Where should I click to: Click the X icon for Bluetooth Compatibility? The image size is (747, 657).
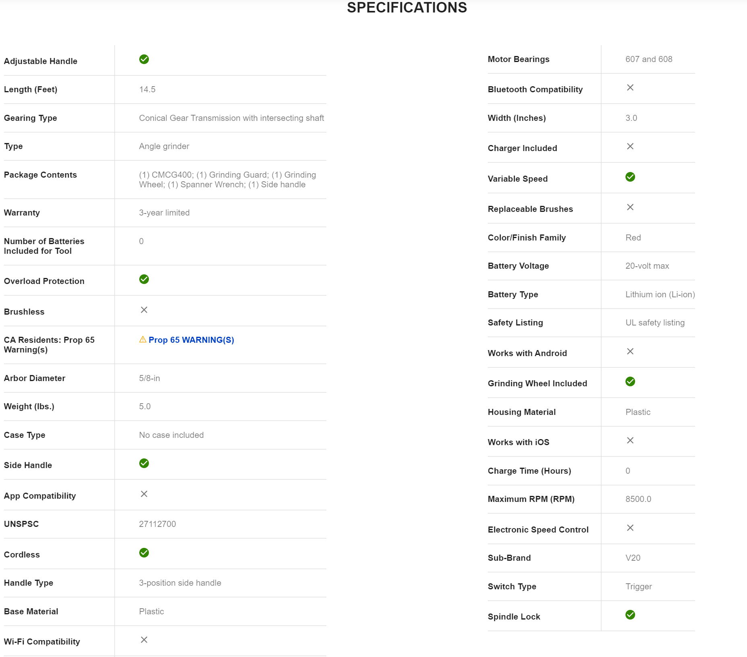(630, 87)
